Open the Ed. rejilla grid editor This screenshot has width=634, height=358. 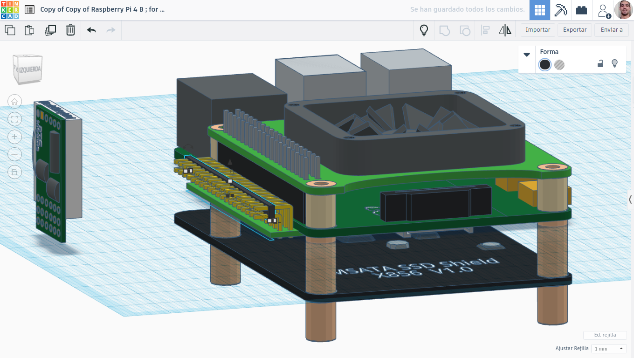[x=605, y=335]
